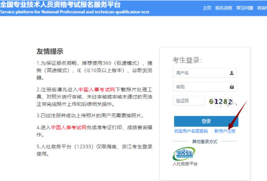Click the user icon in username field
The image size is (267, 181).
tap(231, 73)
